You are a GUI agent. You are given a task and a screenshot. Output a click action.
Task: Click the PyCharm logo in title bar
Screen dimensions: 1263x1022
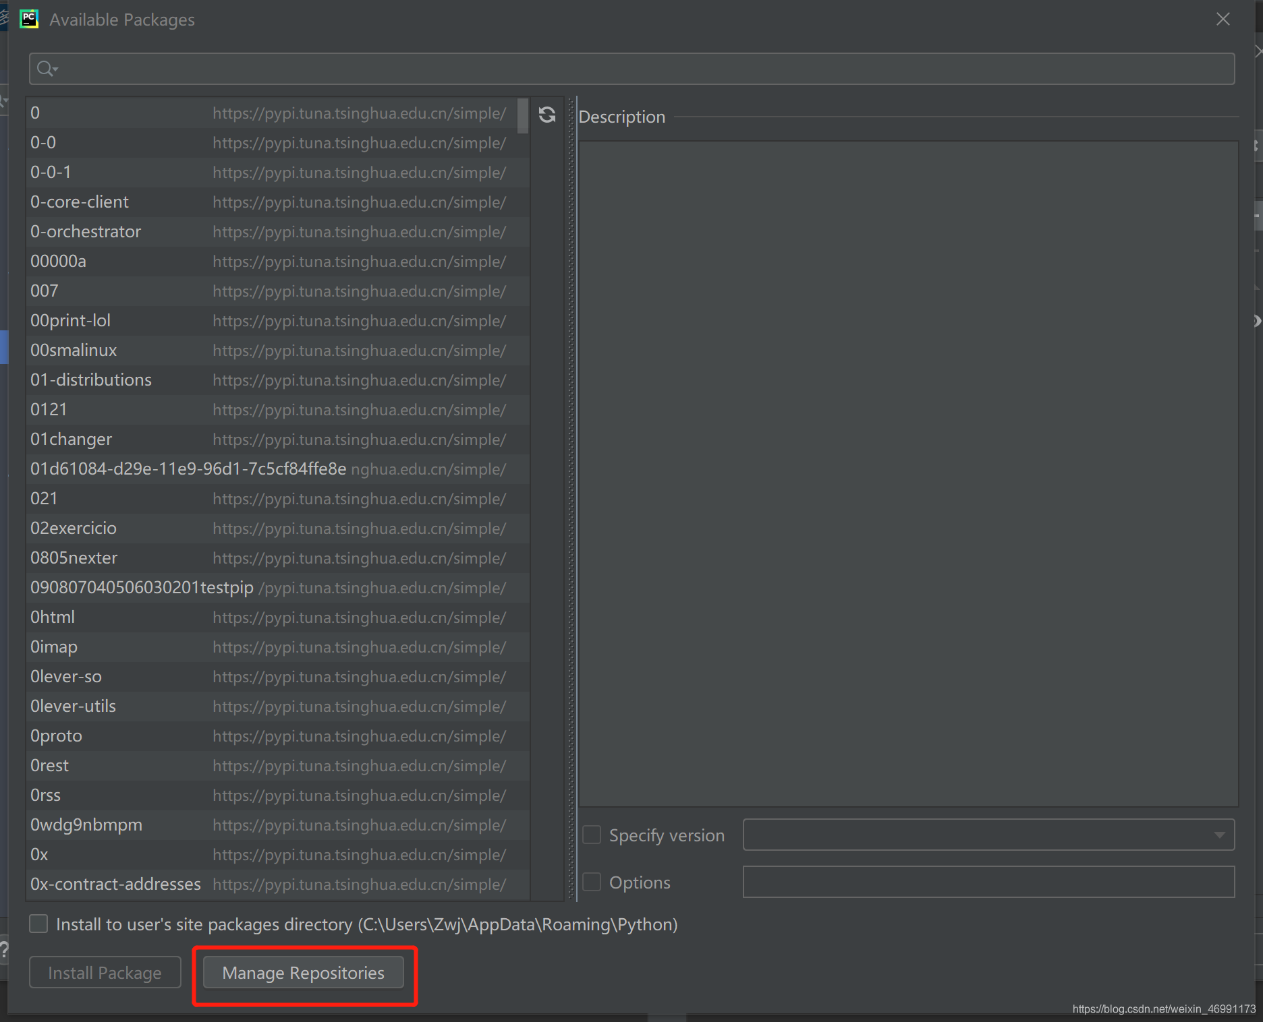point(29,19)
